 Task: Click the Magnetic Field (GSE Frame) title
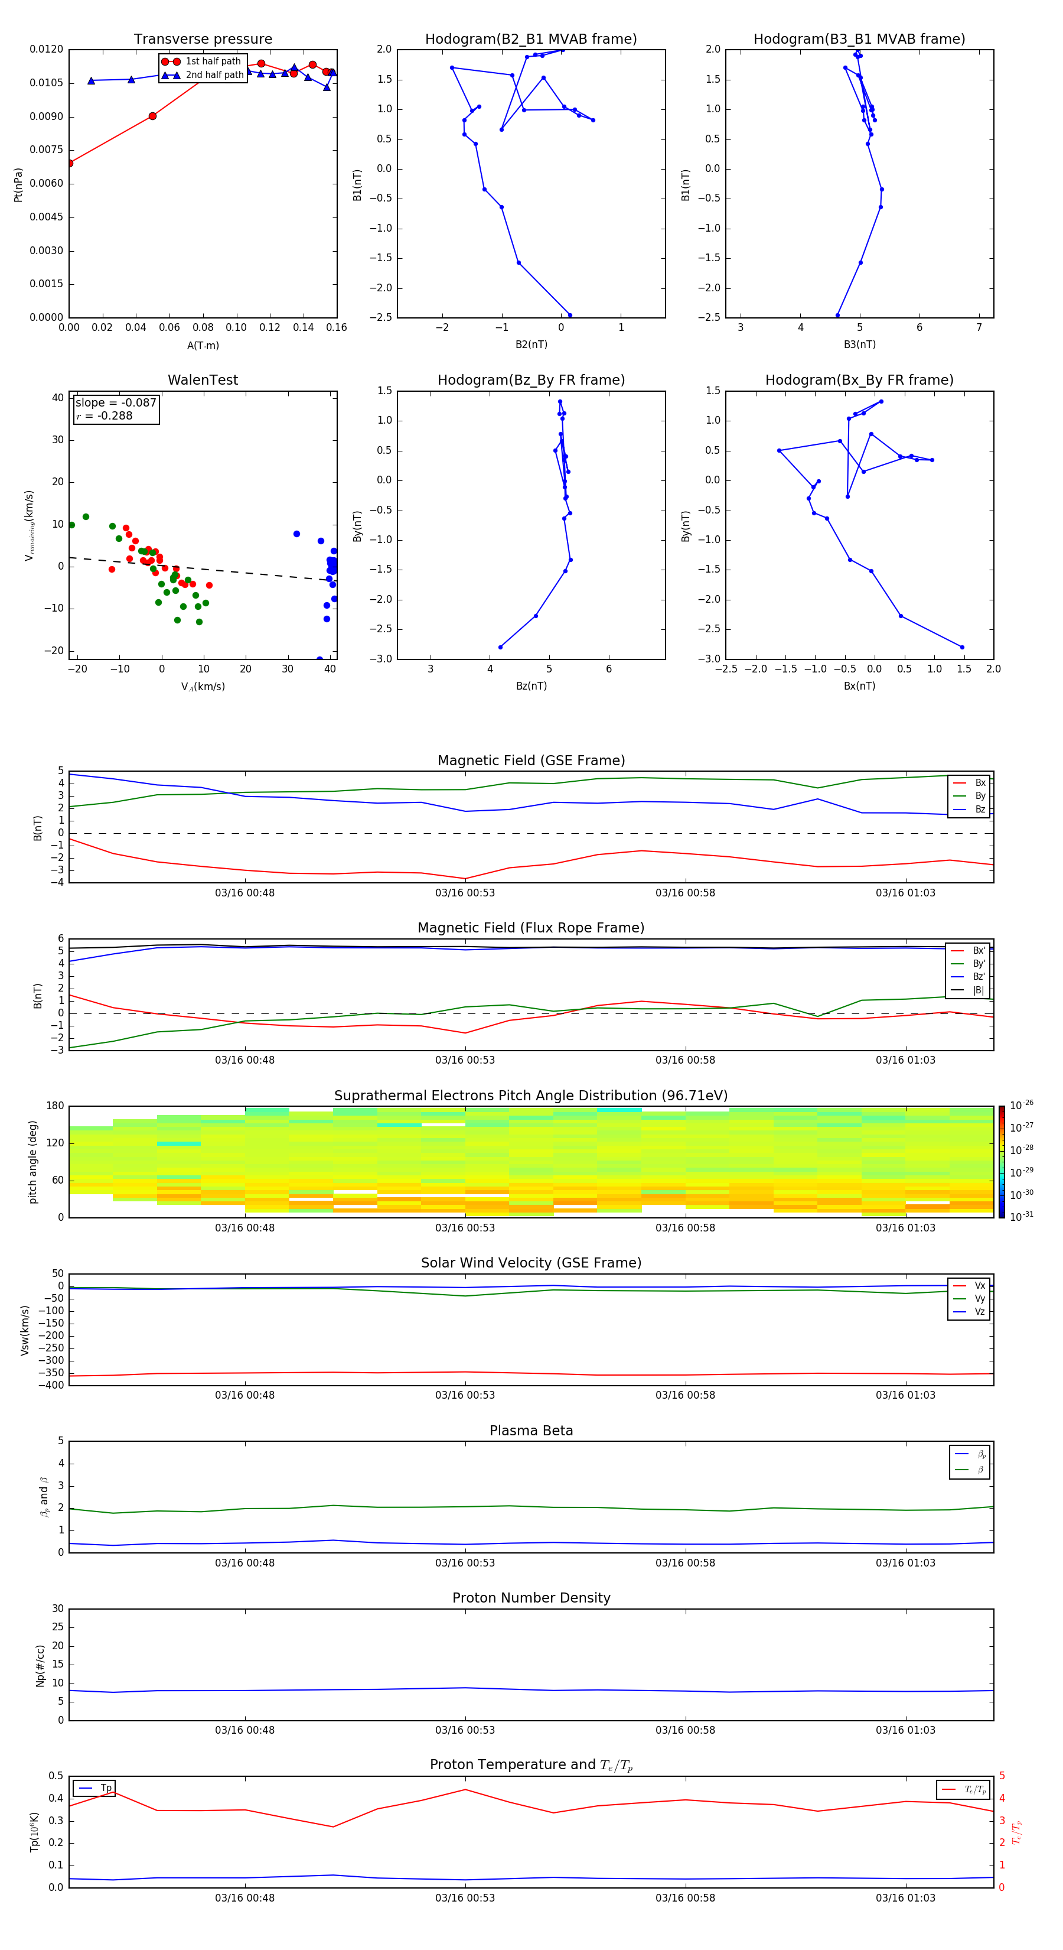tap(531, 760)
